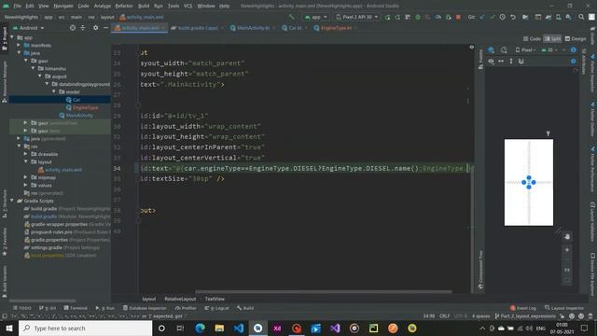Click the collapse all icon in Project panel
The width and height of the screenshot is (597, 336).
coord(83,28)
